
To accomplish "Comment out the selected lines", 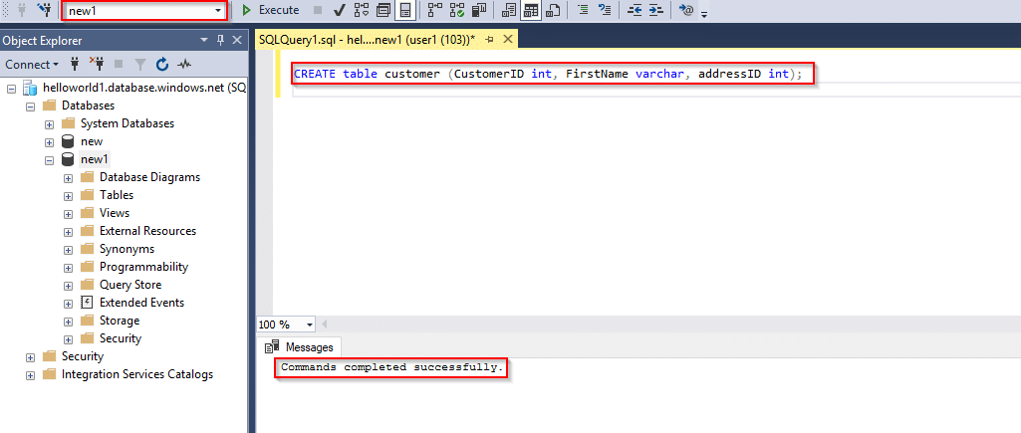I will pos(583,10).
